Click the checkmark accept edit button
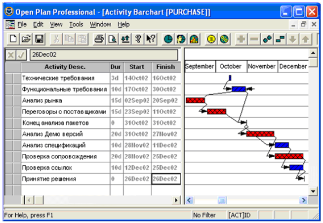Image resolution: width=323 pixels, height=223 pixels. coord(21,55)
